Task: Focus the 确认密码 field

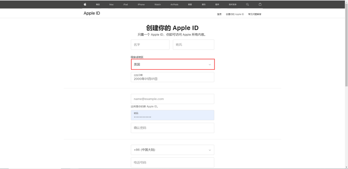Action: point(172,128)
